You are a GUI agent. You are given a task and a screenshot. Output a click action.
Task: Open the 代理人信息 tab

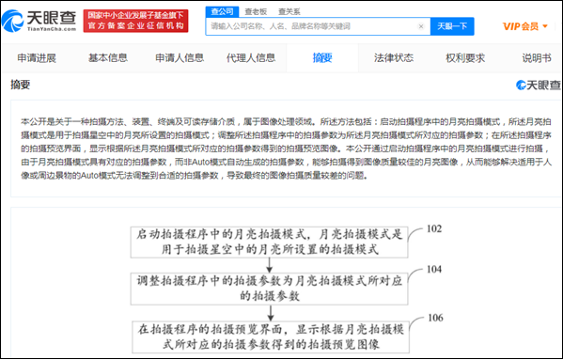coord(251,57)
